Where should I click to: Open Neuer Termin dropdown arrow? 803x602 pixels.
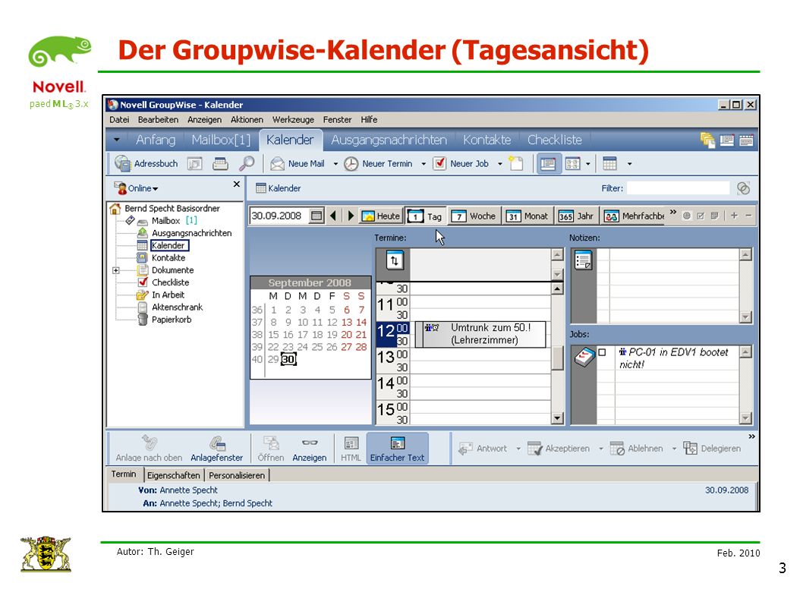(x=424, y=164)
